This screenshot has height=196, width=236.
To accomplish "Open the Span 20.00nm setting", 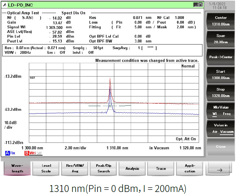I will (x=220, y=39).
